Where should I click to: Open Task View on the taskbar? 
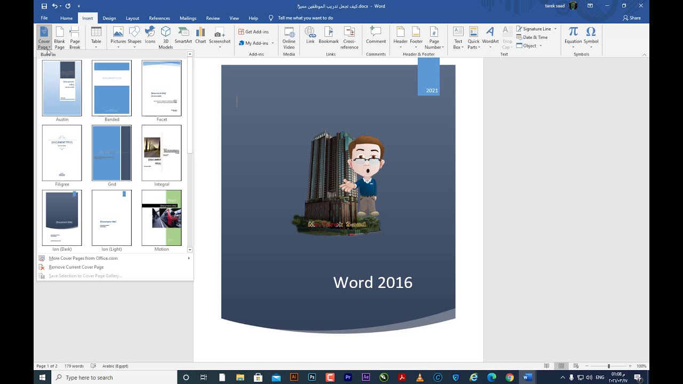[203, 378]
